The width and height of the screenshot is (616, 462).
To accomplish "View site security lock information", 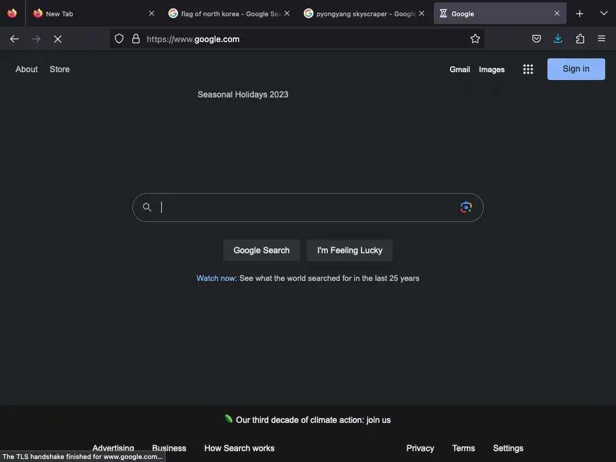I will click(136, 38).
